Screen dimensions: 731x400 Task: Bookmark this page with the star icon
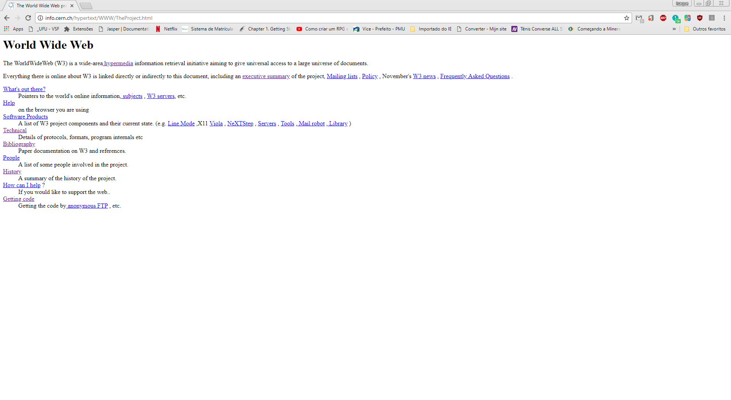tap(626, 18)
